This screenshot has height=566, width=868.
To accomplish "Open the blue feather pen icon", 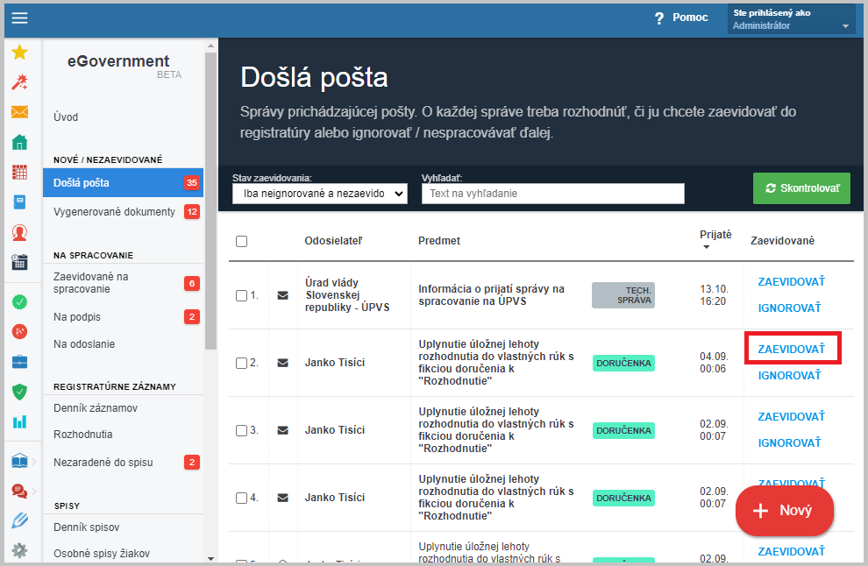I will click(19, 520).
